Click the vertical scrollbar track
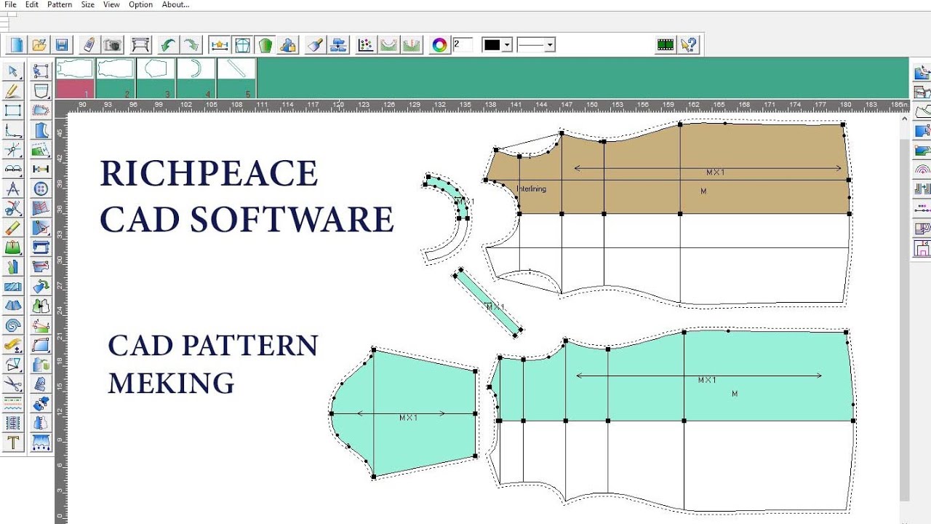The width and height of the screenshot is (931, 524). 905,320
